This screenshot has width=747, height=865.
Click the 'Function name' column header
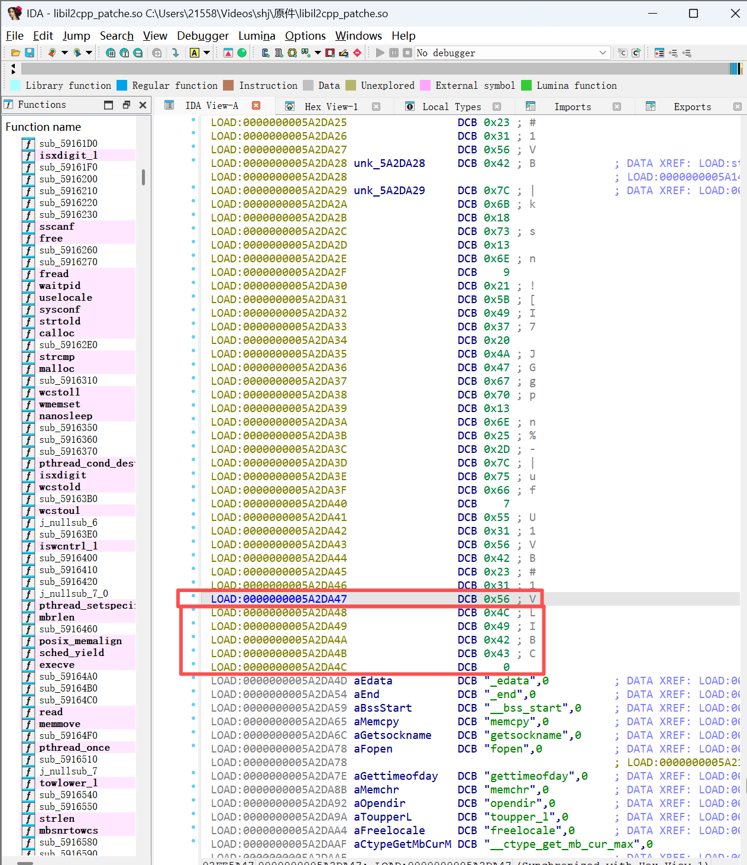tap(43, 127)
